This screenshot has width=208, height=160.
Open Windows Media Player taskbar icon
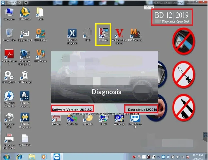(44, 157)
